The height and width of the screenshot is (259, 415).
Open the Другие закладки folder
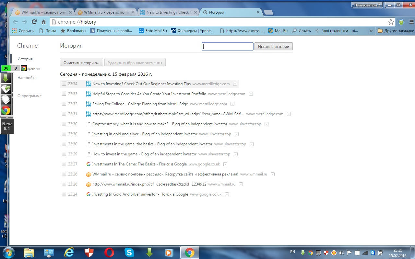click(396, 31)
